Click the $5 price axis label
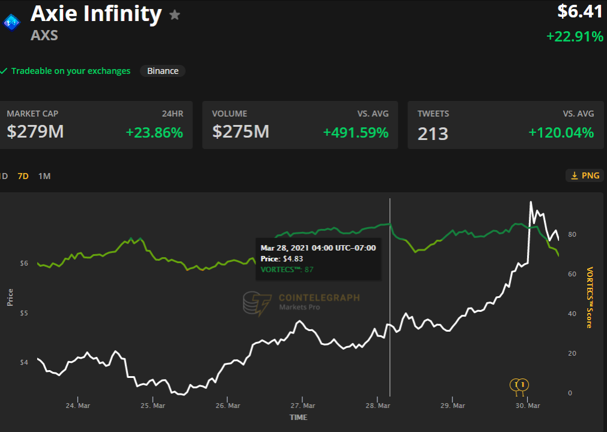 24,313
